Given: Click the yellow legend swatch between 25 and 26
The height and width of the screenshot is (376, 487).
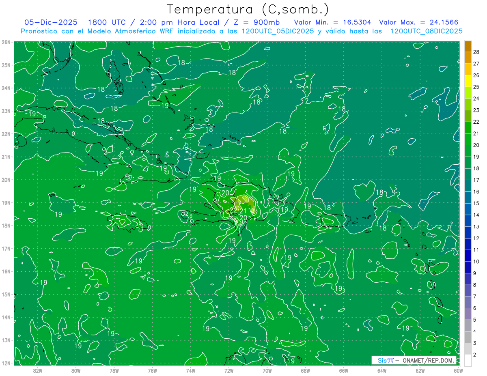Looking at the screenshot, I should pyautogui.click(x=468, y=81).
